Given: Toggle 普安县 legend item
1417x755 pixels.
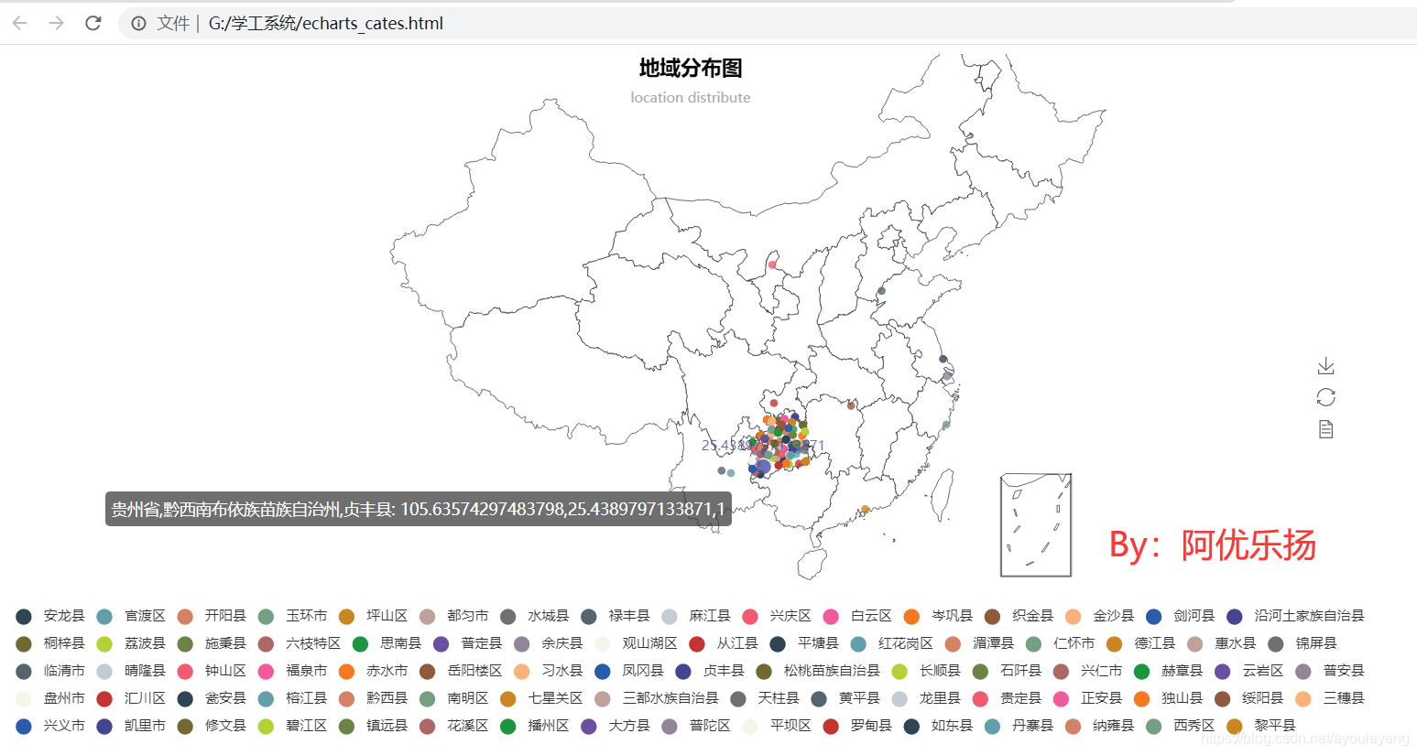Looking at the screenshot, I should pos(1329,671).
